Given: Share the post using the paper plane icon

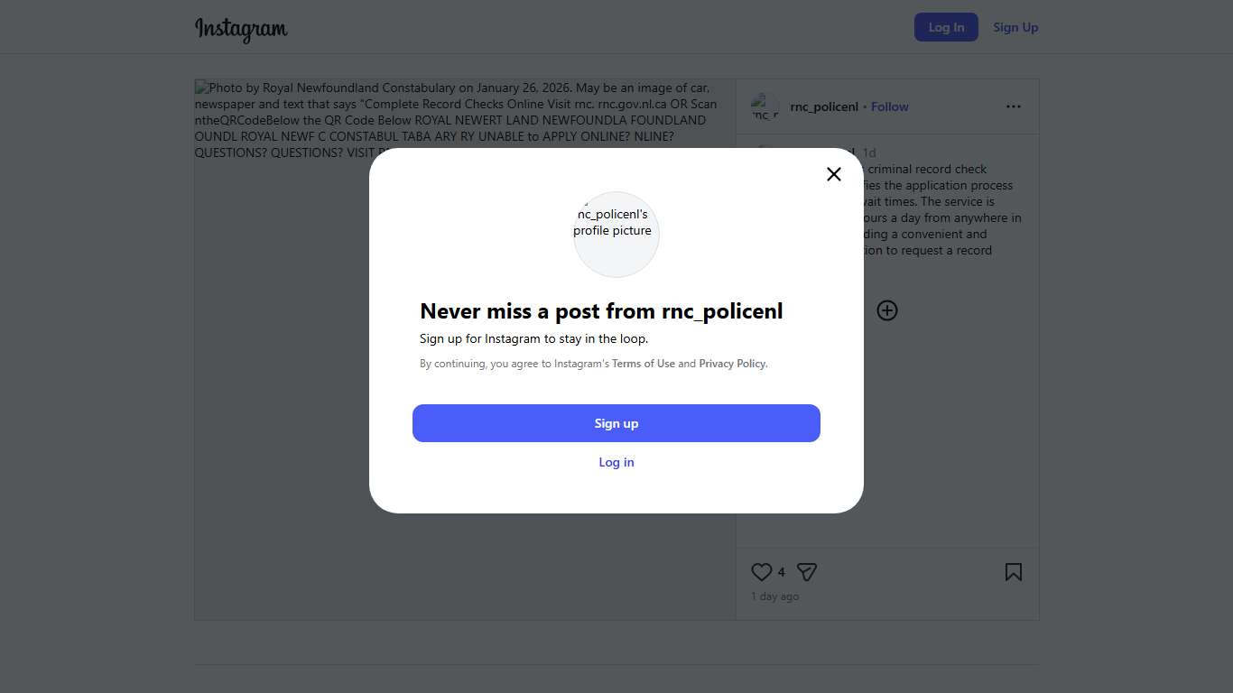Looking at the screenshot, I should tap(807, 572).
